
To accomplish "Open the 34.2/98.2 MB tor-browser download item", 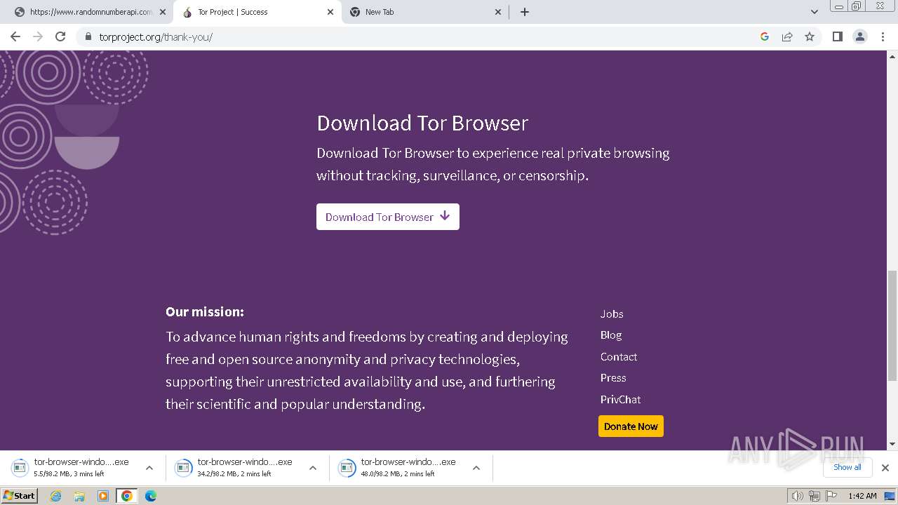I will point(237,468).
